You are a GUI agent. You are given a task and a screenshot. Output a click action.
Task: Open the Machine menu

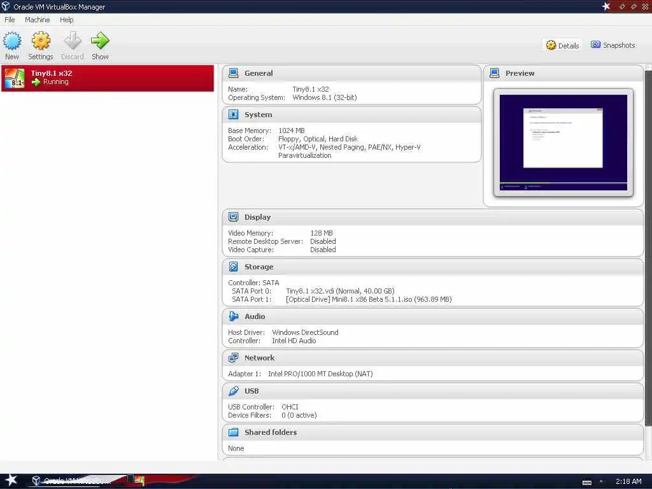38,20
